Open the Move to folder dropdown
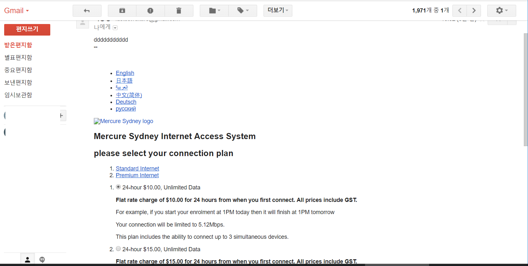Screen dimensions: 528x266 point(214,11)
